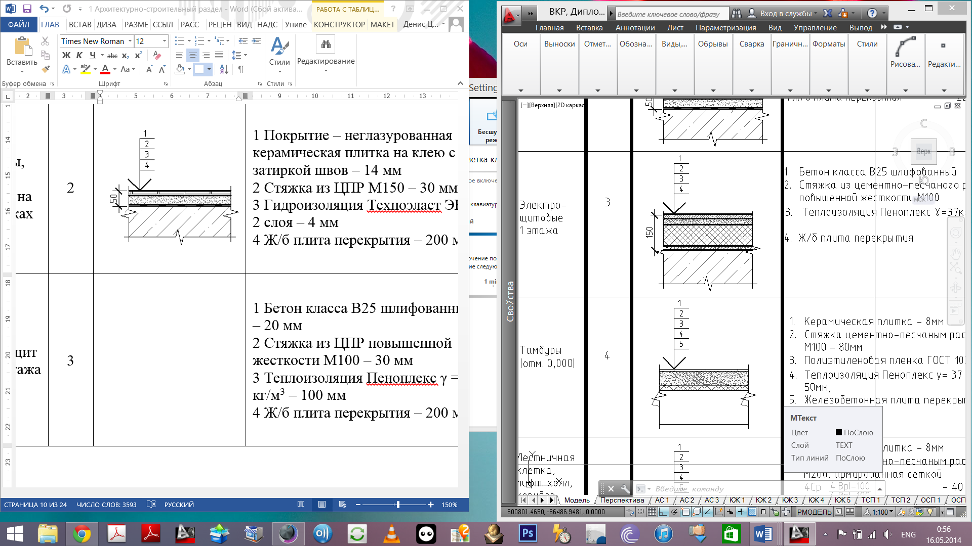Click the AutoCAD command input field

click(709, 489)
